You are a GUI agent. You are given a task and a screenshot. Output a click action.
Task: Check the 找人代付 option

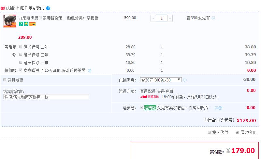click(210, 132)
